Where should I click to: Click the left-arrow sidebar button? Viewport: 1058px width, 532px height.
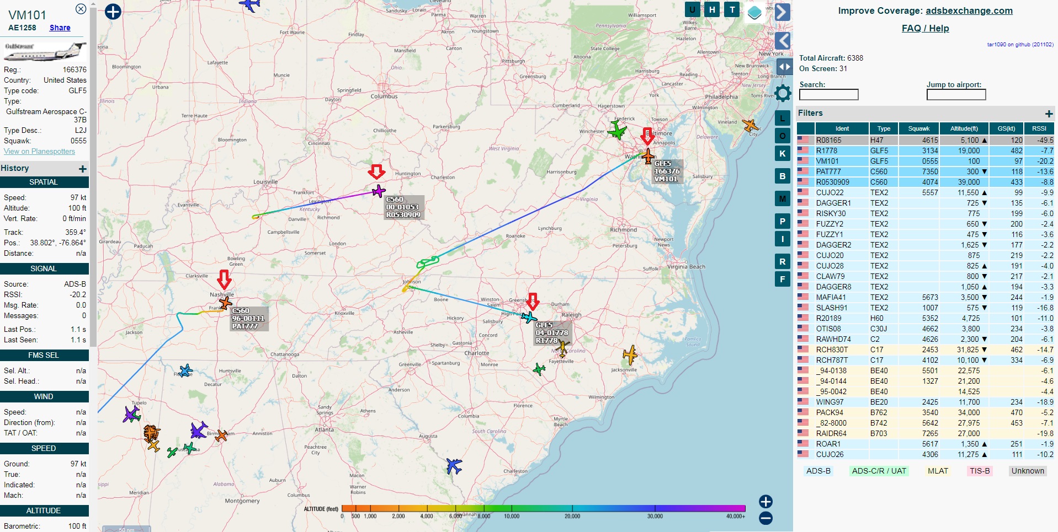(x=783, y=41)
